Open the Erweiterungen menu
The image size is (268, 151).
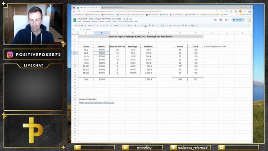(128, 21)
